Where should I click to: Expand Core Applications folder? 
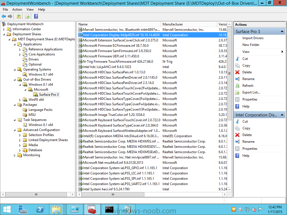click(20, 55)
